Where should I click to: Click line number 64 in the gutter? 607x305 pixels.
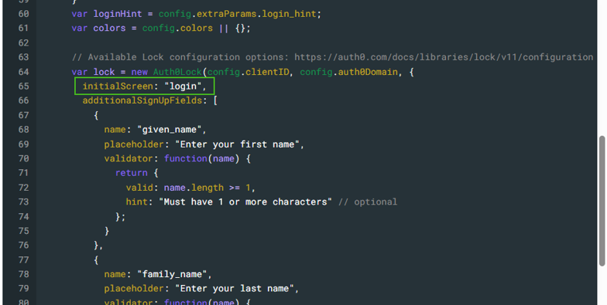tap(23, 72)
